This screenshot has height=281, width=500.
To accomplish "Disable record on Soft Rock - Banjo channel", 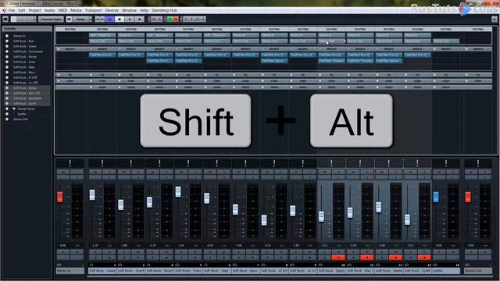I will pyautogui.click(x=338, y=258).
